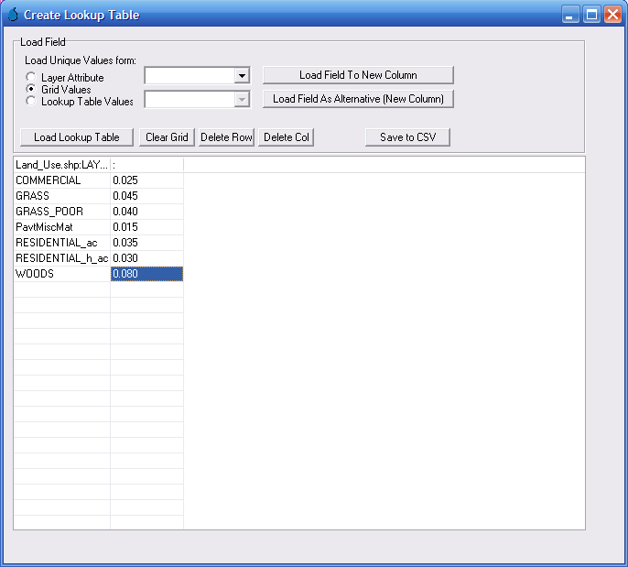Click the highlighted 0.080 value cell
This screenshot has width=628, height=567.
(146, 274)
